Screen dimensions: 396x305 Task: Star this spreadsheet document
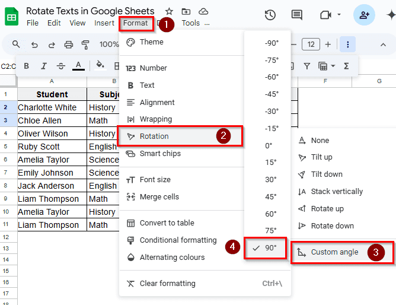[x=169, y=11]
